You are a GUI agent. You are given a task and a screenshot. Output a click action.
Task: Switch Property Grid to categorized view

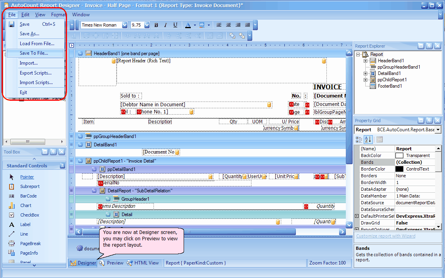pos(359,140)
